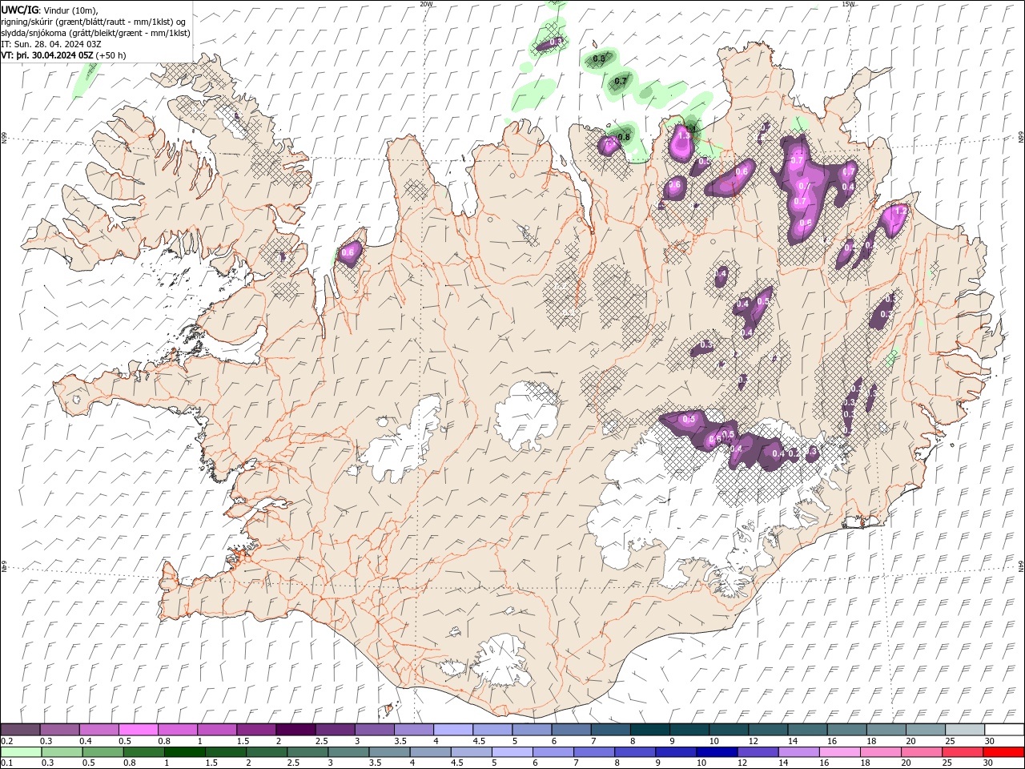Screen dimensions: 1025x769
Task: Click the 1.3 precipitation value on the map
Action: point(683,136)
